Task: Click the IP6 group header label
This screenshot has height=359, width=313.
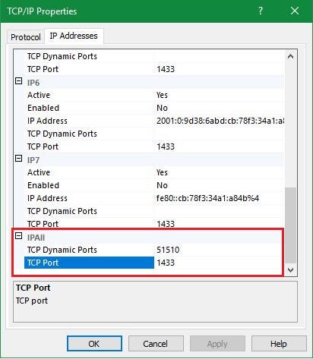Action: coord(33,83)
